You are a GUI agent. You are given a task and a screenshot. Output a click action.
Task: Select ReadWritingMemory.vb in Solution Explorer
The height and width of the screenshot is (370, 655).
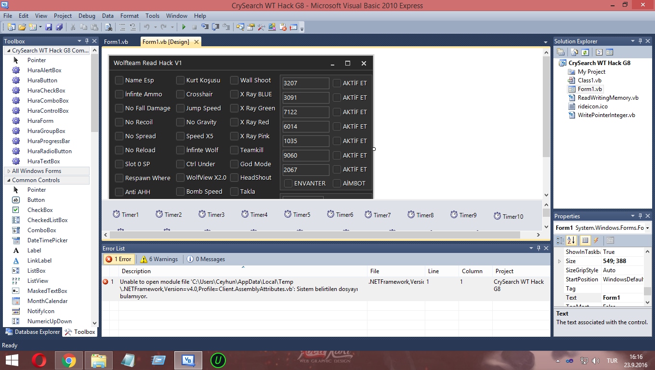click(608, 98)
